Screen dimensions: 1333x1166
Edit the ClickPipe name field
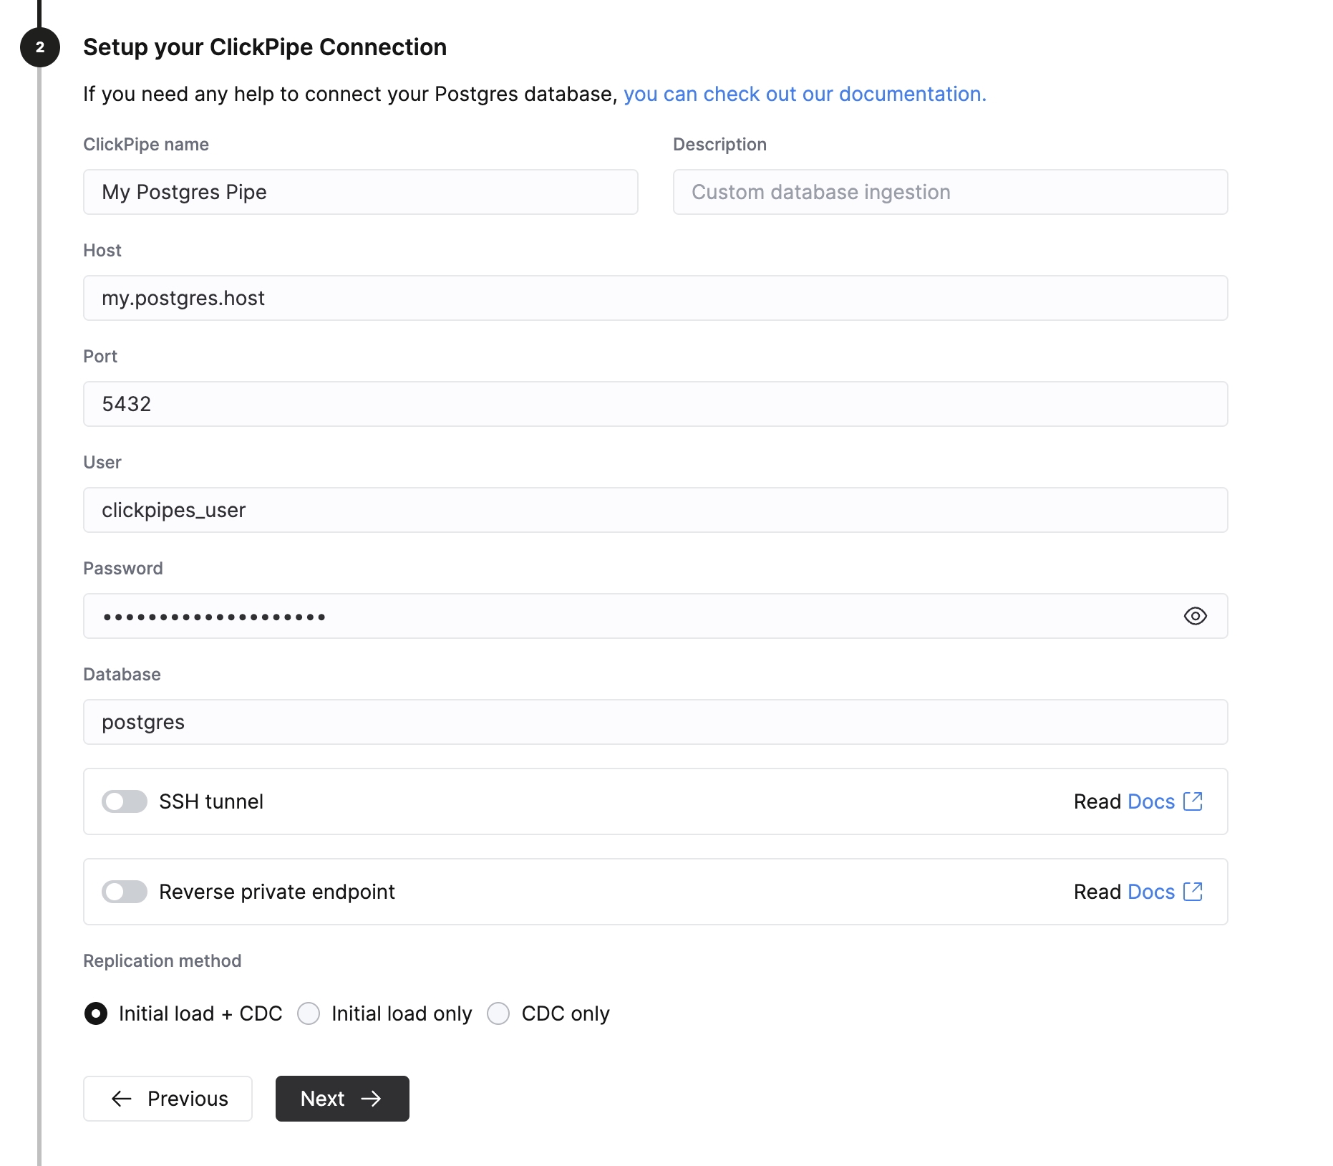(360, 192)
